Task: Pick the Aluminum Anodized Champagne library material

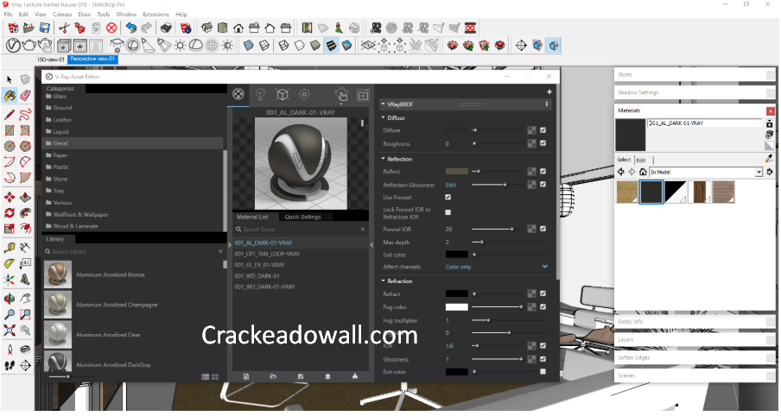Action: [x=132, y=305]
